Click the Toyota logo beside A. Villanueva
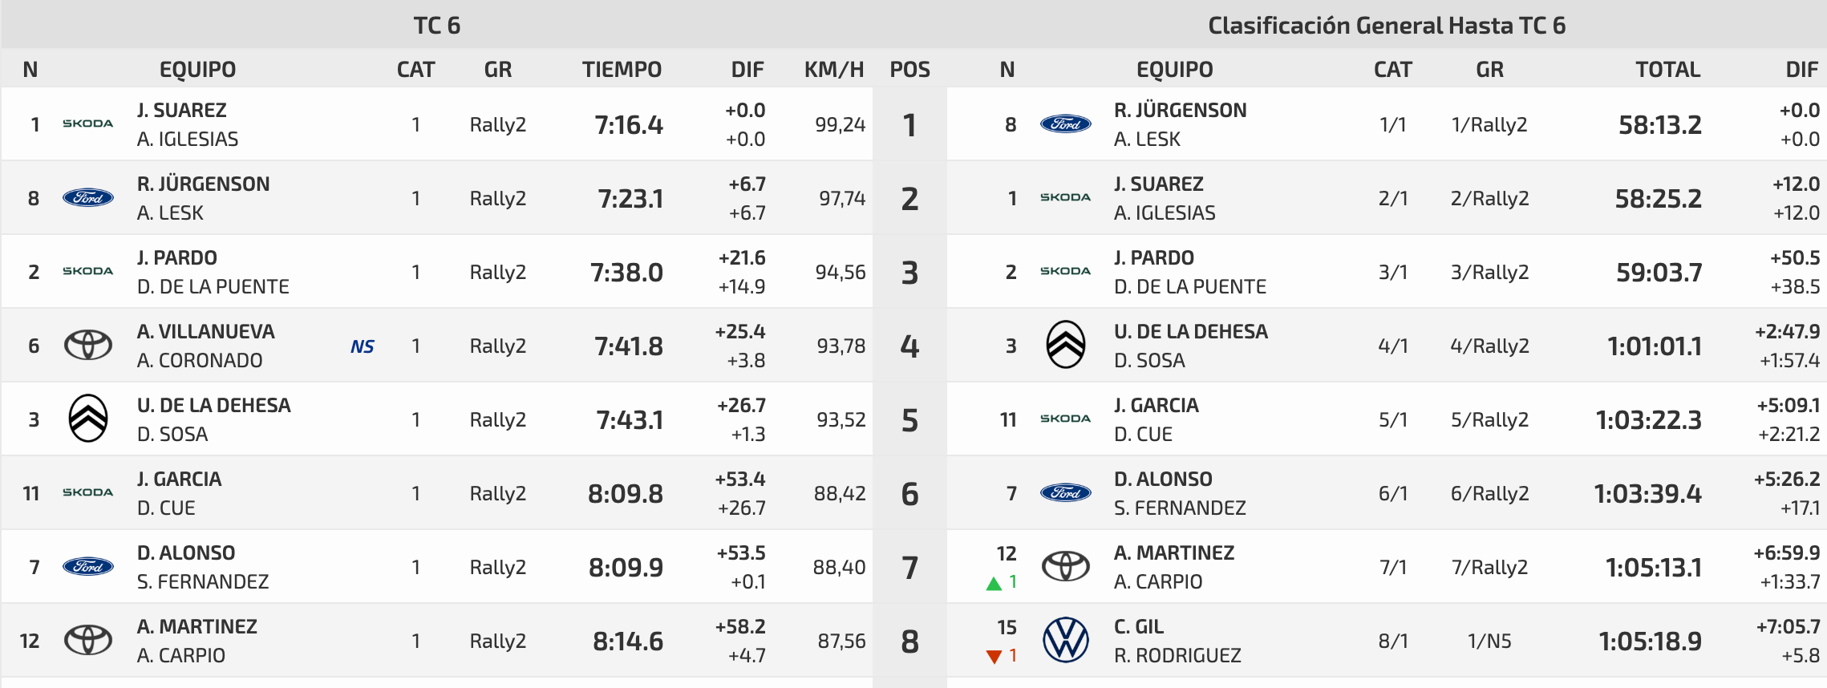Viewport: 1827px width, 688px height. pyautogui.click(x=87, y=345)
